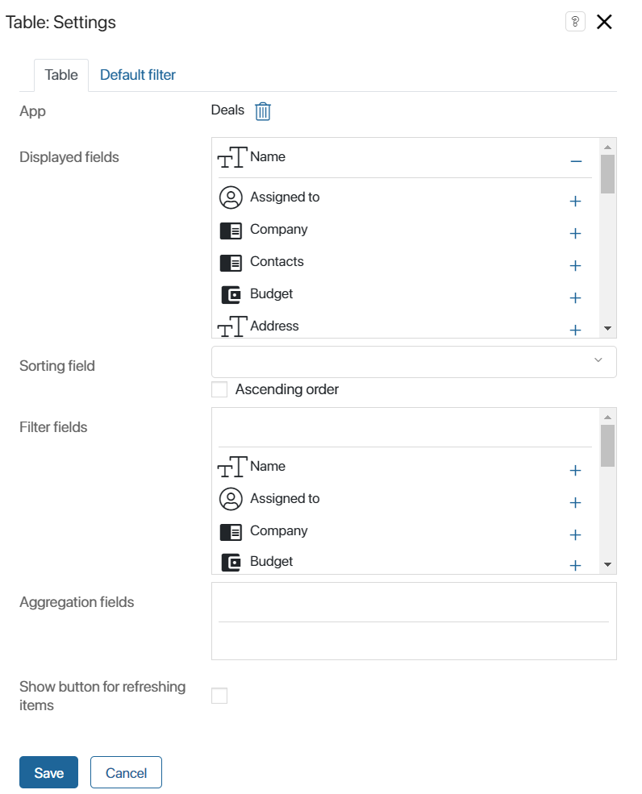
Task: Click the text-type icon of Name in Filter fields
Action: click(x=232, y=467)
